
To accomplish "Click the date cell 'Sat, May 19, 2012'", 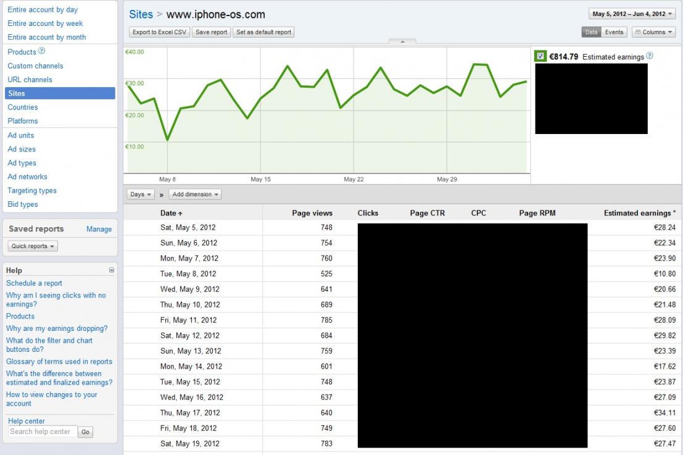I will 190,444.
